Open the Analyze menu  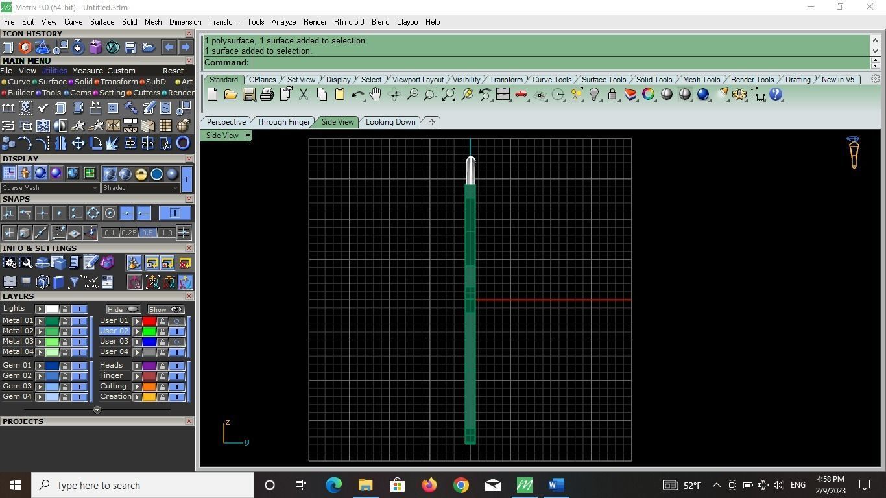[283, 22]
